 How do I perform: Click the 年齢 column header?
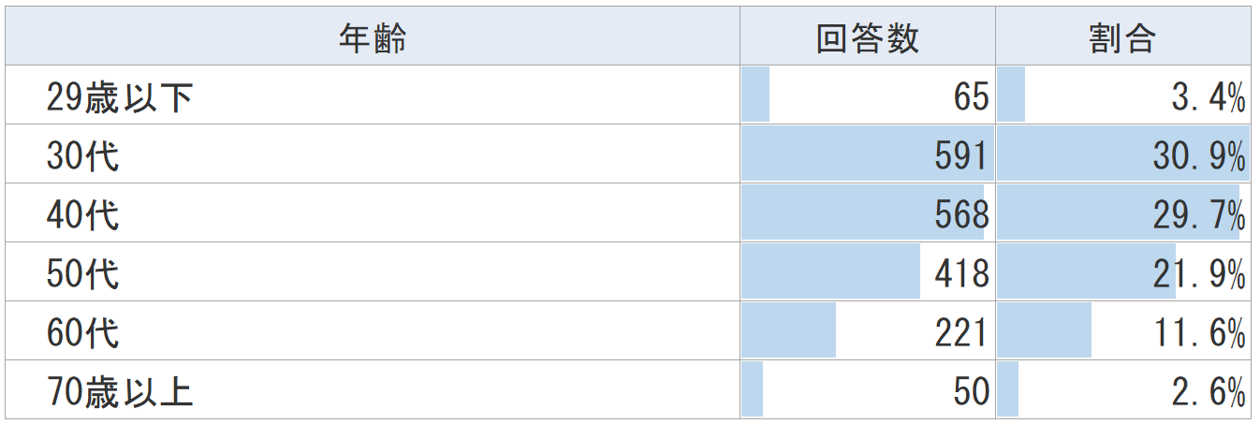tap(373, 39)
